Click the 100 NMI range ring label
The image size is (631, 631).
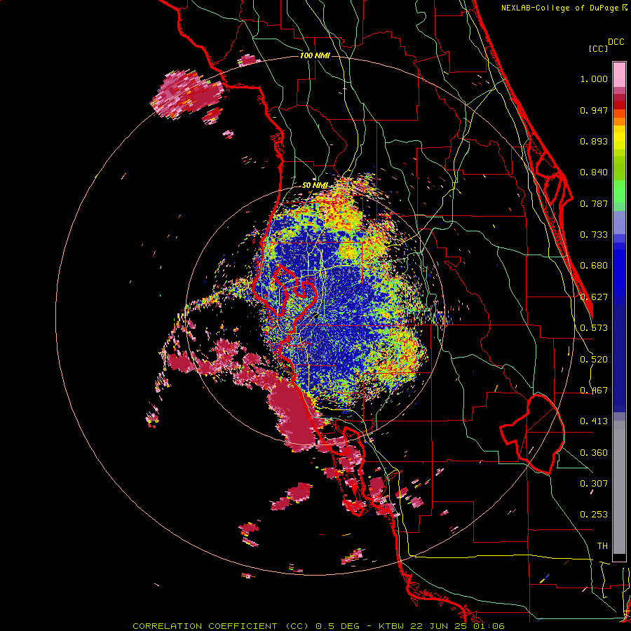pos(315,55)
